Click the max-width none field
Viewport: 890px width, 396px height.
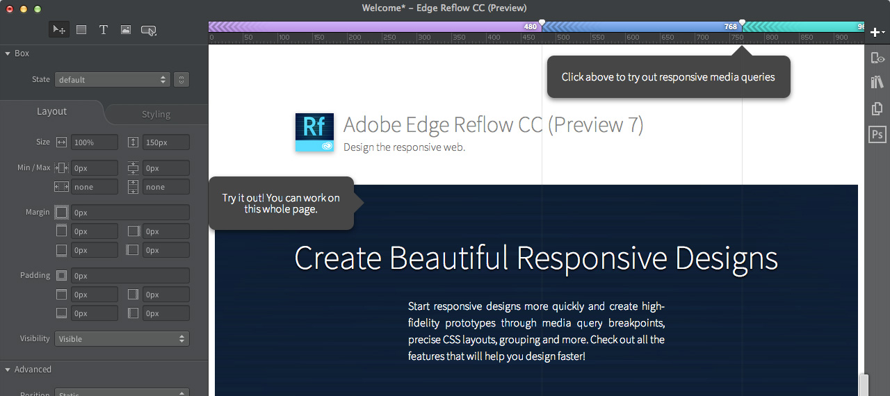(x=94, y=187)
